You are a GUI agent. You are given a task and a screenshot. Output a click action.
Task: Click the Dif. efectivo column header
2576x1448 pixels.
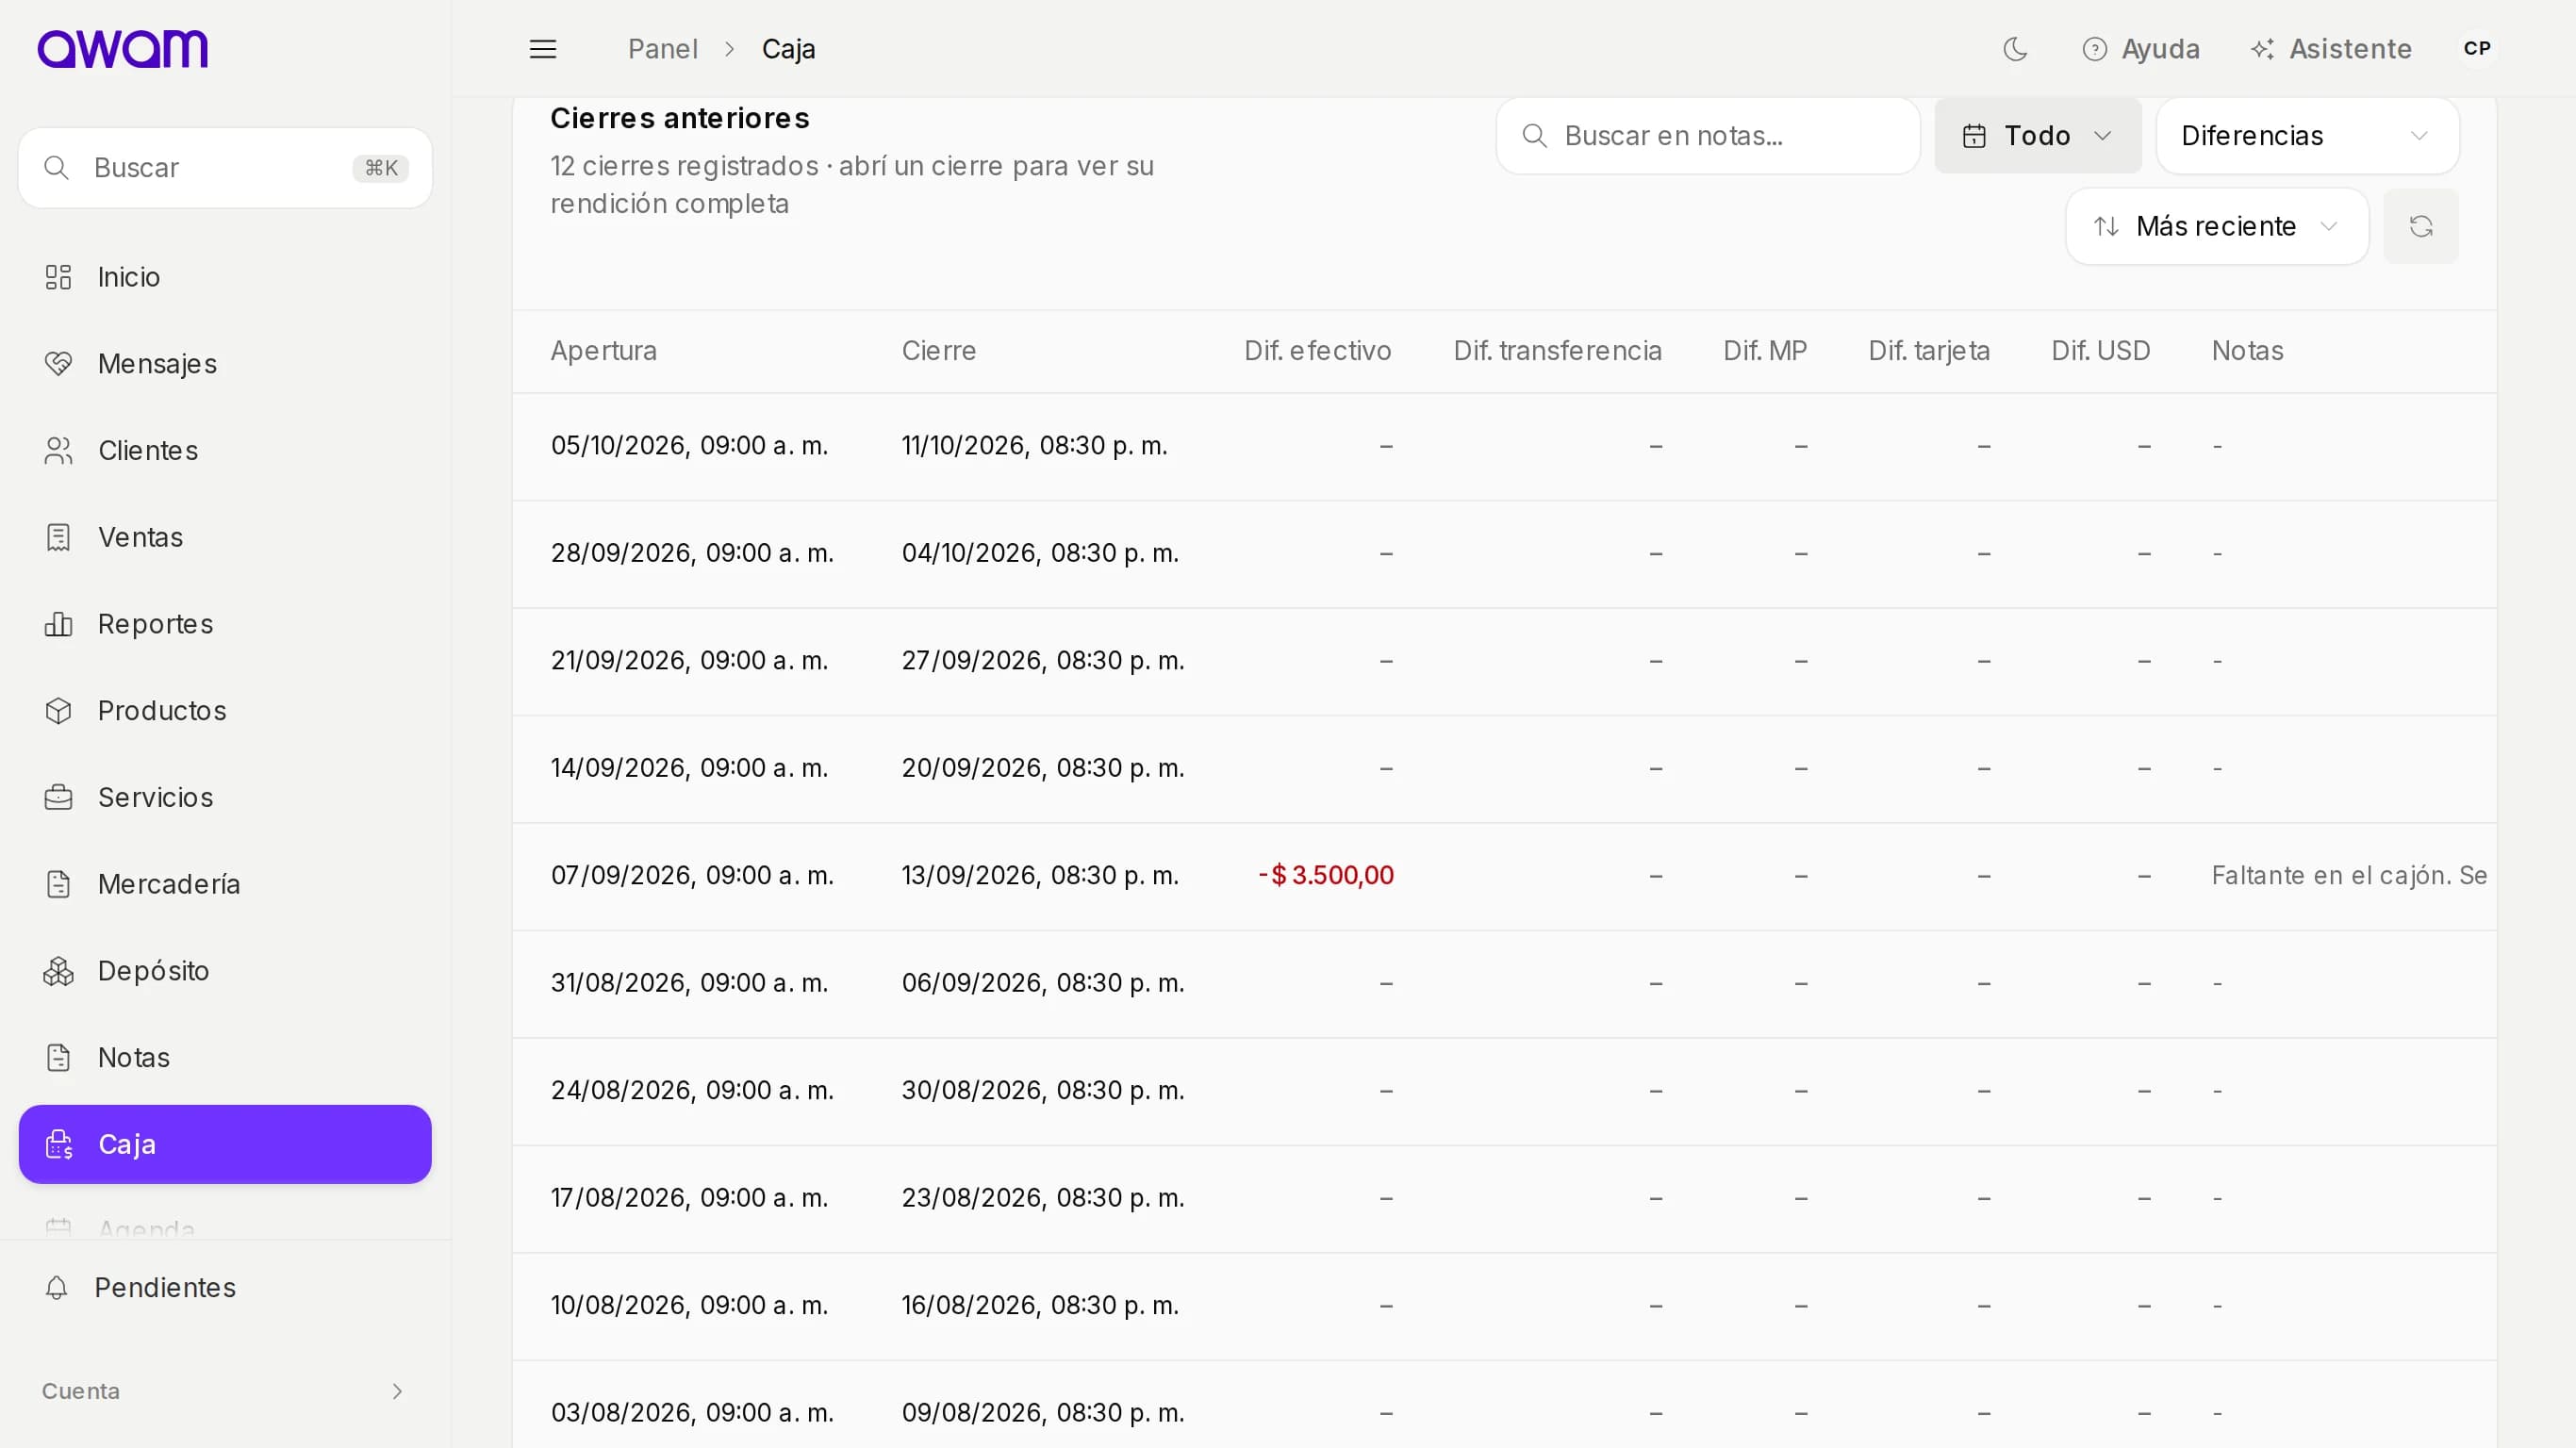click(1318, 351)
